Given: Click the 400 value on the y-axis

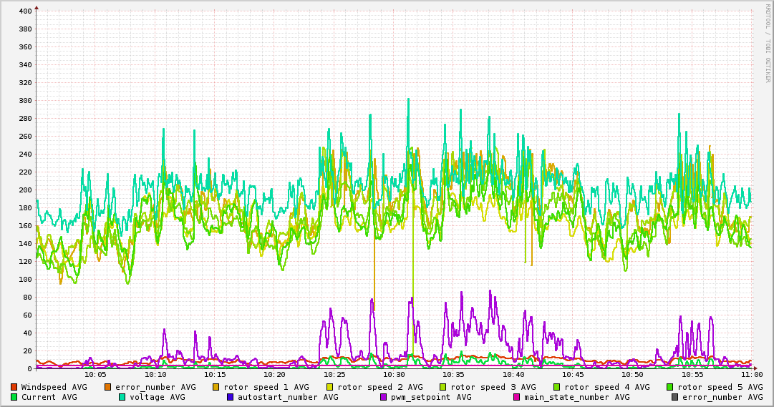Looking at the screenshot, I should tap(25, 11).
